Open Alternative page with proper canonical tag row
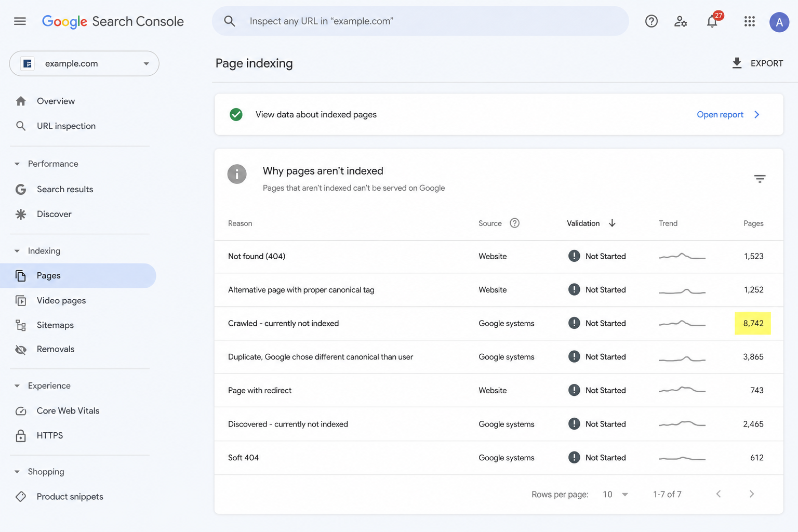This screenshot has width=798, height=532. [x=499, y=290]
